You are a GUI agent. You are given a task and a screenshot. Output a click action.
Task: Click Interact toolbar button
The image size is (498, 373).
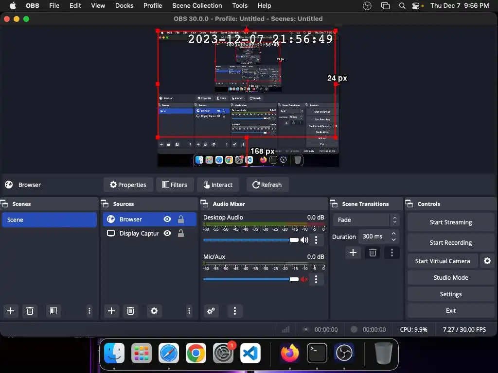click(x=218, y=185)
